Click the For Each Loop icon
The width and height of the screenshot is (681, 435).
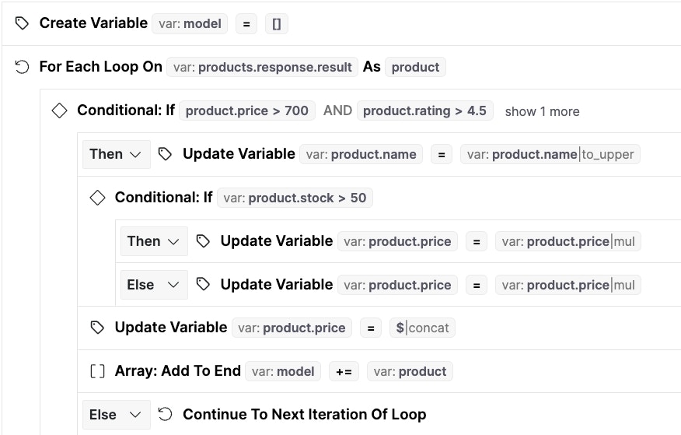click(x=22, y=67)
